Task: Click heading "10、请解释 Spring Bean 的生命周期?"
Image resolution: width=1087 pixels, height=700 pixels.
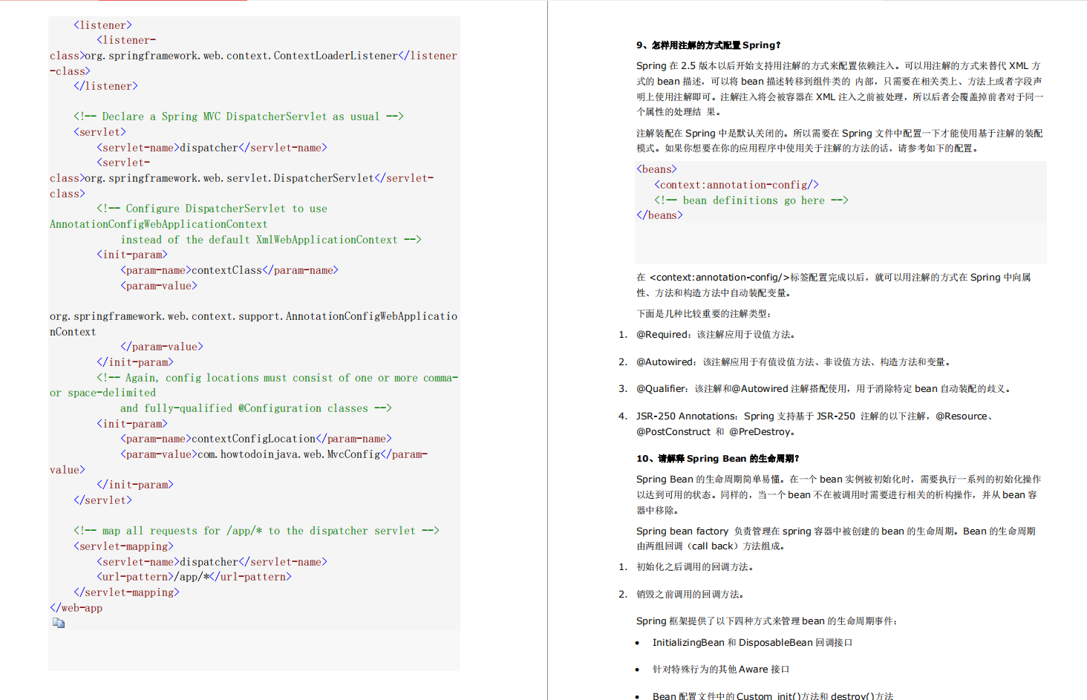Action: (717, 459)
